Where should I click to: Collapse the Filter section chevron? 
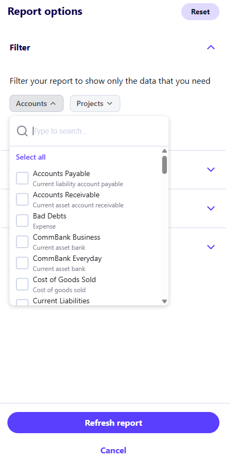(211, 47)
